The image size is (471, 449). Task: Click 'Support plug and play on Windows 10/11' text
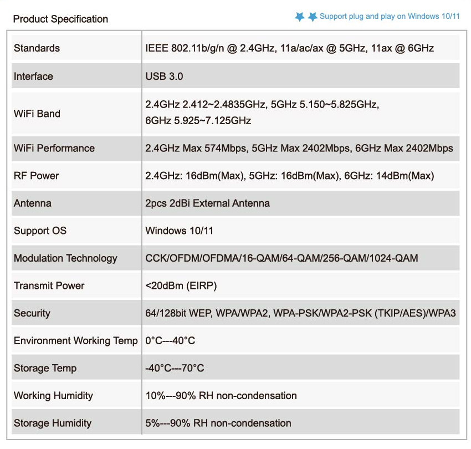390,16
